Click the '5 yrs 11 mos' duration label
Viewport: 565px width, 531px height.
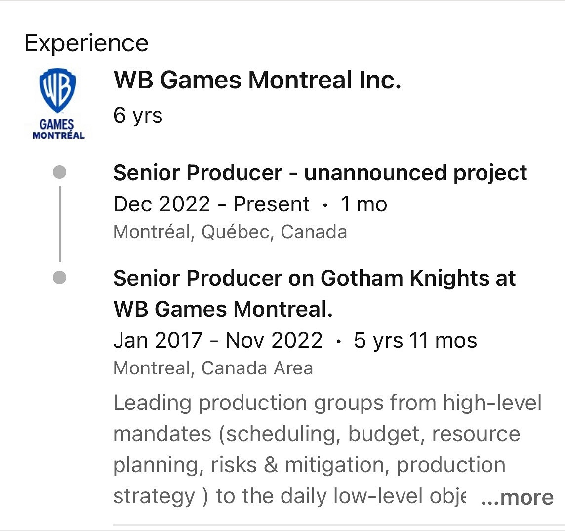coord(415,340)
